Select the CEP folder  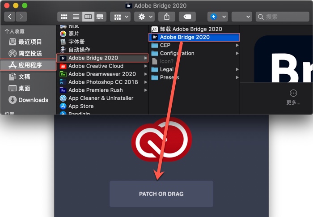tap(194, 45)
